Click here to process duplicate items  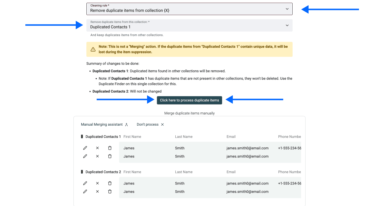189,100
